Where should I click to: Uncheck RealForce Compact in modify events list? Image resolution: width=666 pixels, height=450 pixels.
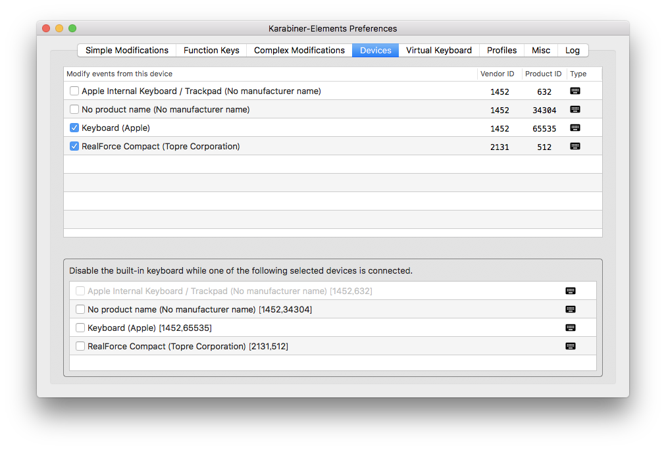[x=74, y=146]
